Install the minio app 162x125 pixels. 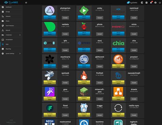[134, 34]
